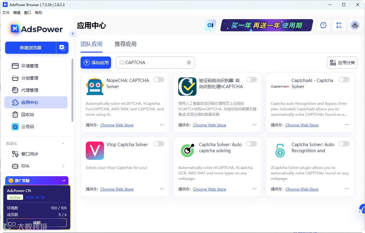Open the task list icon in header

tap(339, 25)
